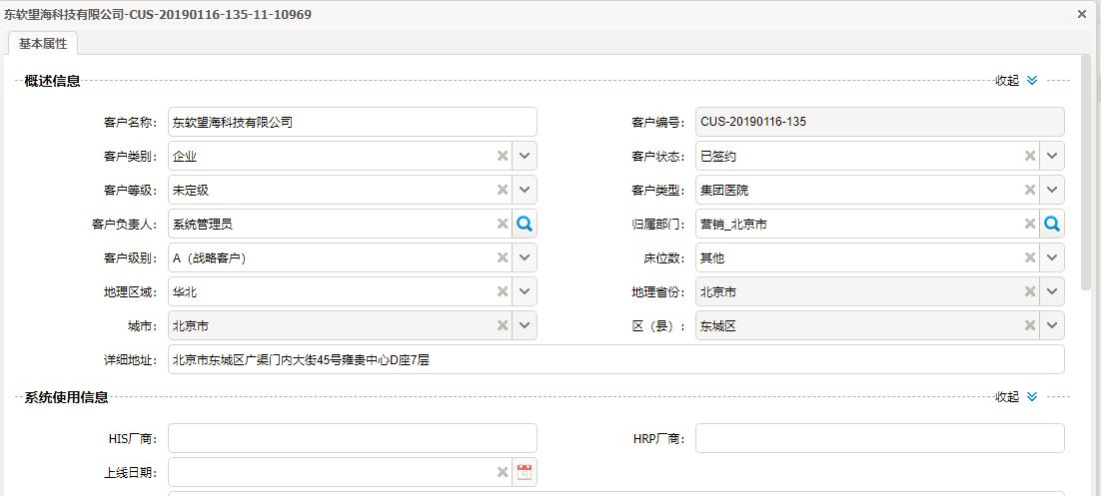Clear the 地理省份 value 北京市
1101x496 pixels.
point(1029,291)
